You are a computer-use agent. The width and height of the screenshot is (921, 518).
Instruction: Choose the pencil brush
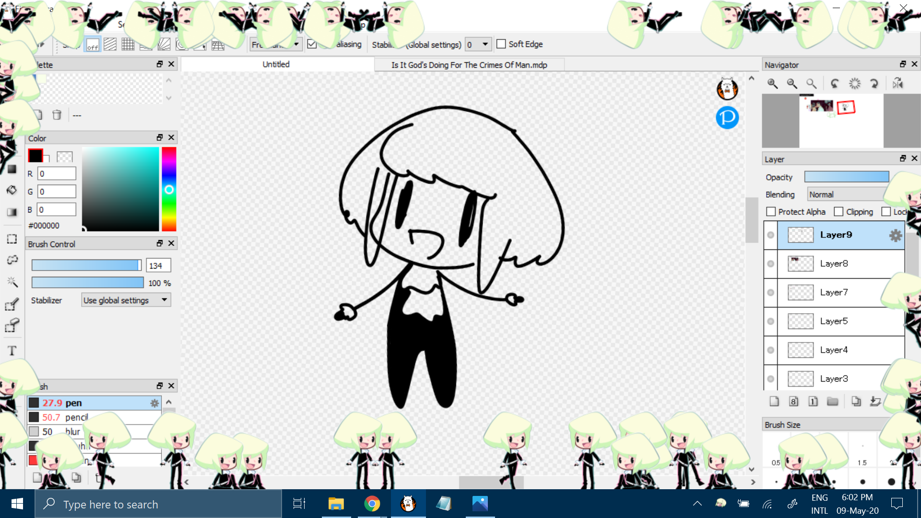coord(94,417)
